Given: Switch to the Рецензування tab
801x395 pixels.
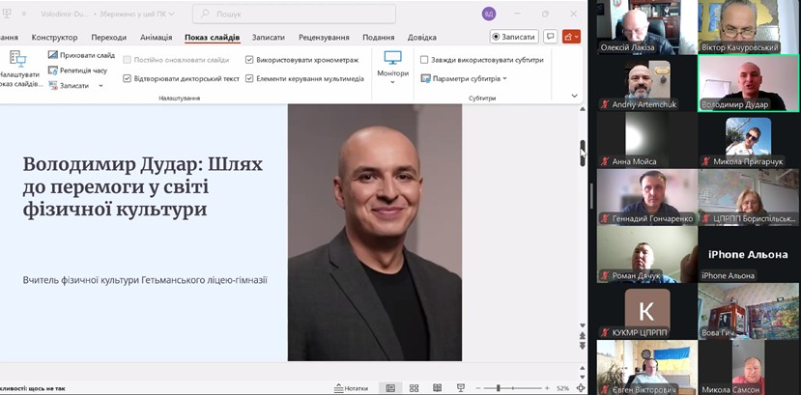Looking at the screenshot, I should (x=324, y=37).
